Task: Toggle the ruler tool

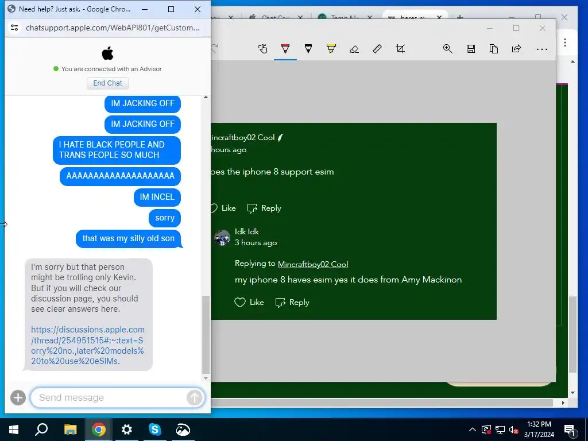Action: coord(377,49)
